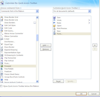100x97 pixels.
Task: Click the Freeze Sheet Panes icon
Action: [2, 74]
